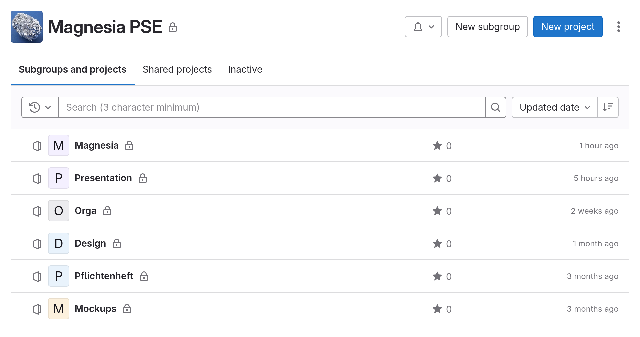Click the project icon left of Pflichtenheft

coord(37,276)
